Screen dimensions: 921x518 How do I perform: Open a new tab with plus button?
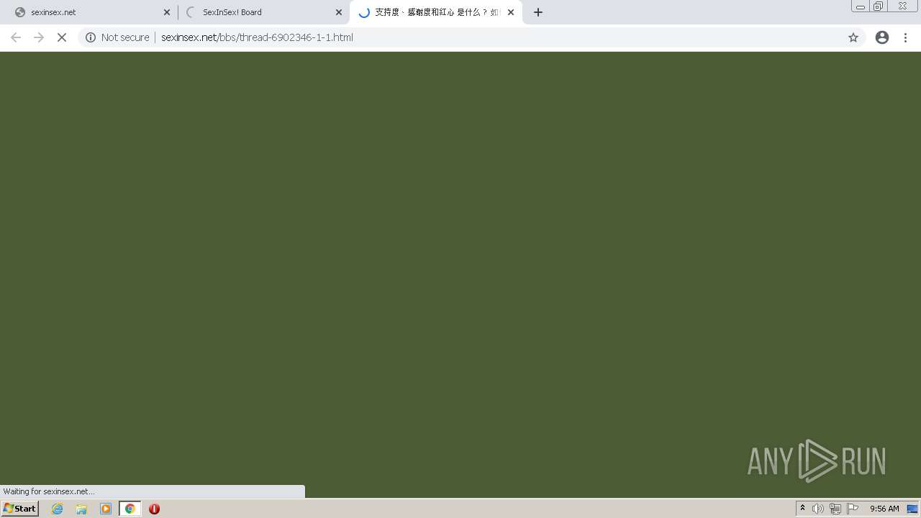538,12
